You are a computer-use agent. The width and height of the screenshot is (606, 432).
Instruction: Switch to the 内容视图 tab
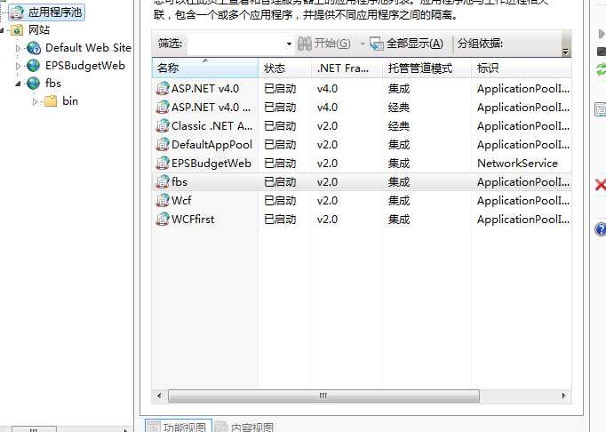point(245,426)
